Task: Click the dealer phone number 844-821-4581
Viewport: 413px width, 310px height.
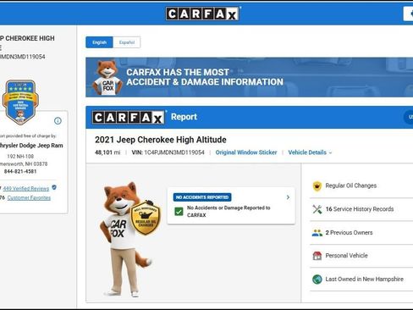Action: coord(20,171)
